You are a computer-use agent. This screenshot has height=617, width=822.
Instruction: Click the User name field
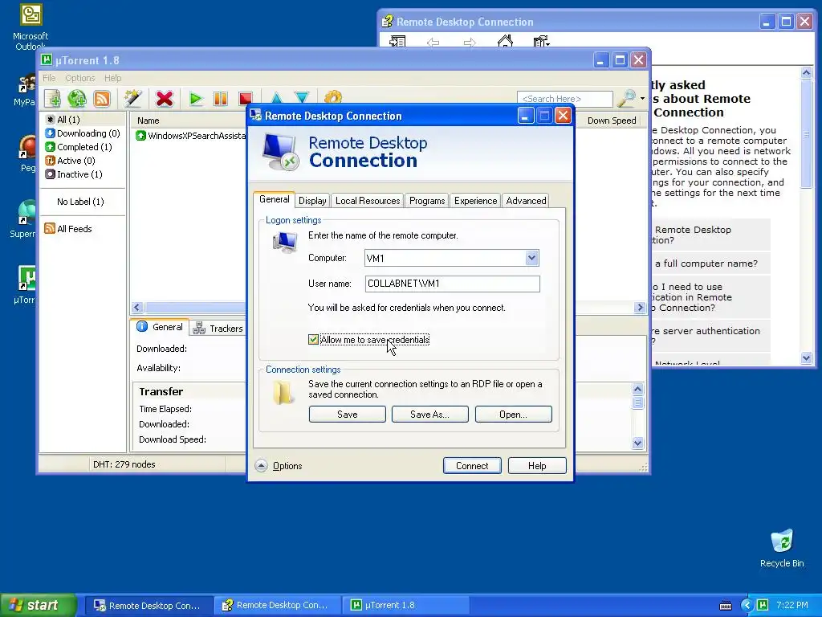[453, 284]
